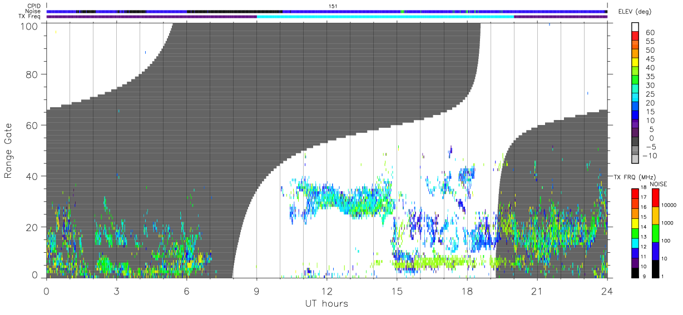The width and height of the screenshot is (683, 315).
Task: Select the 21 tick on UT hours axis
Action: 537,291
